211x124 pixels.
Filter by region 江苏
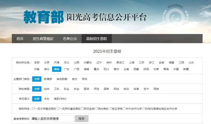point(142,63)
